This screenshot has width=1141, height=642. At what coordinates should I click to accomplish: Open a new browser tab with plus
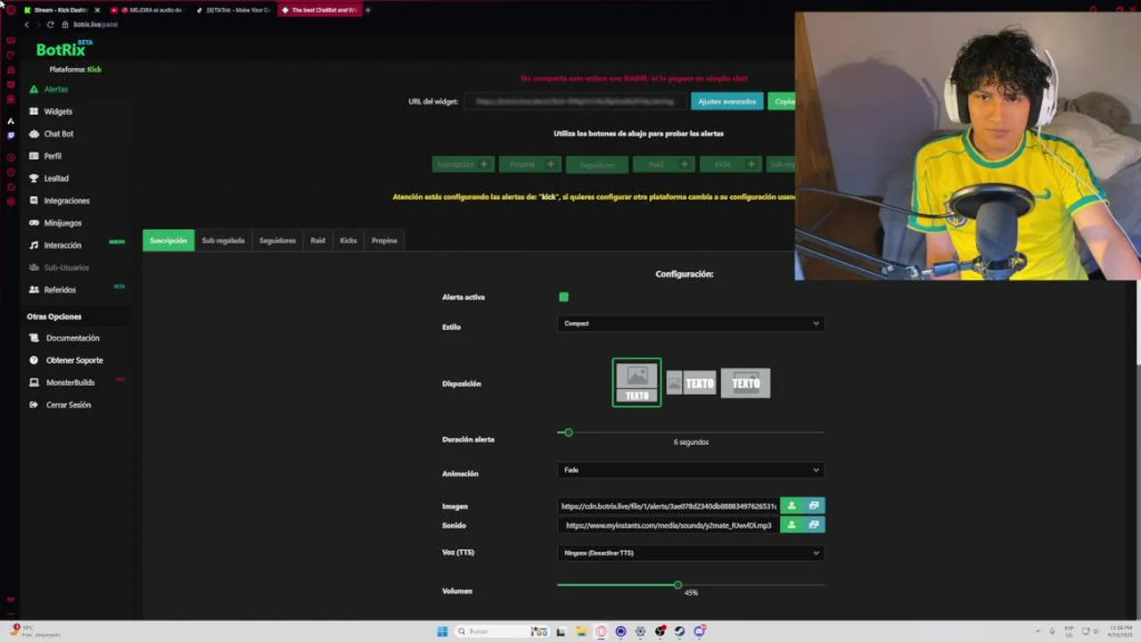pyautogui.click(x=368, y=10)
